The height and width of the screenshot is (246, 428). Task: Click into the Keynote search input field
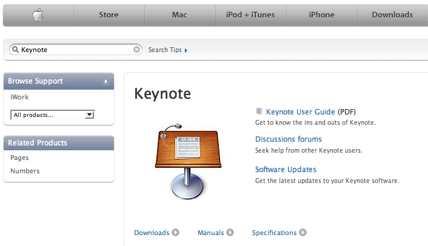click(76, 49)
